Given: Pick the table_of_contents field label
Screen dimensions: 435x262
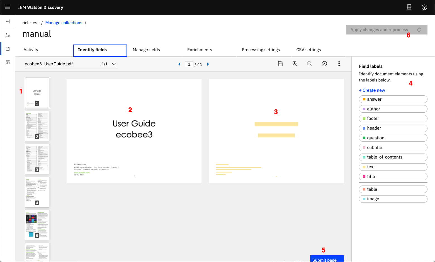Looking at the screenshot, I should click(x=393, y=157).
